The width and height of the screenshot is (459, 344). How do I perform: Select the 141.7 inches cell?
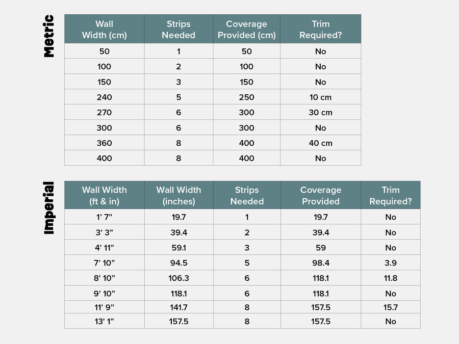tap(178, 307)
